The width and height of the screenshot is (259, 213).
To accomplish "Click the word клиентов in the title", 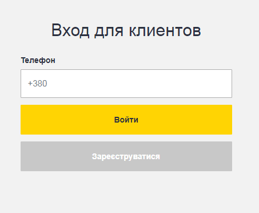I will coord(165,30).
